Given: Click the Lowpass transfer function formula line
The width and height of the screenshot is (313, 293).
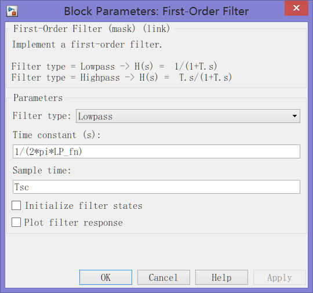Looking at the screenshot, I should 114,66.
